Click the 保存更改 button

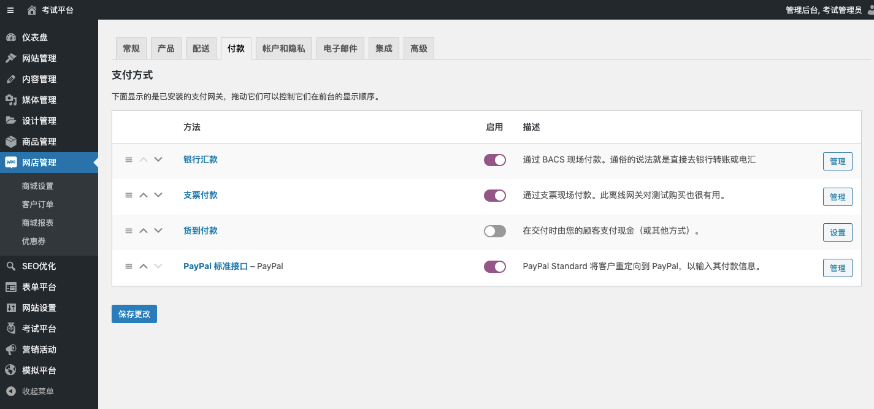tap(134, 313)
